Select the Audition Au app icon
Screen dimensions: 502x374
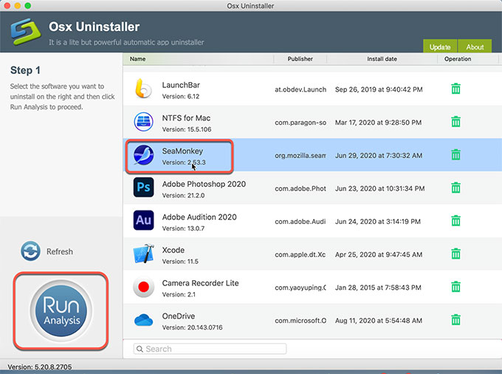click(143, 220)
